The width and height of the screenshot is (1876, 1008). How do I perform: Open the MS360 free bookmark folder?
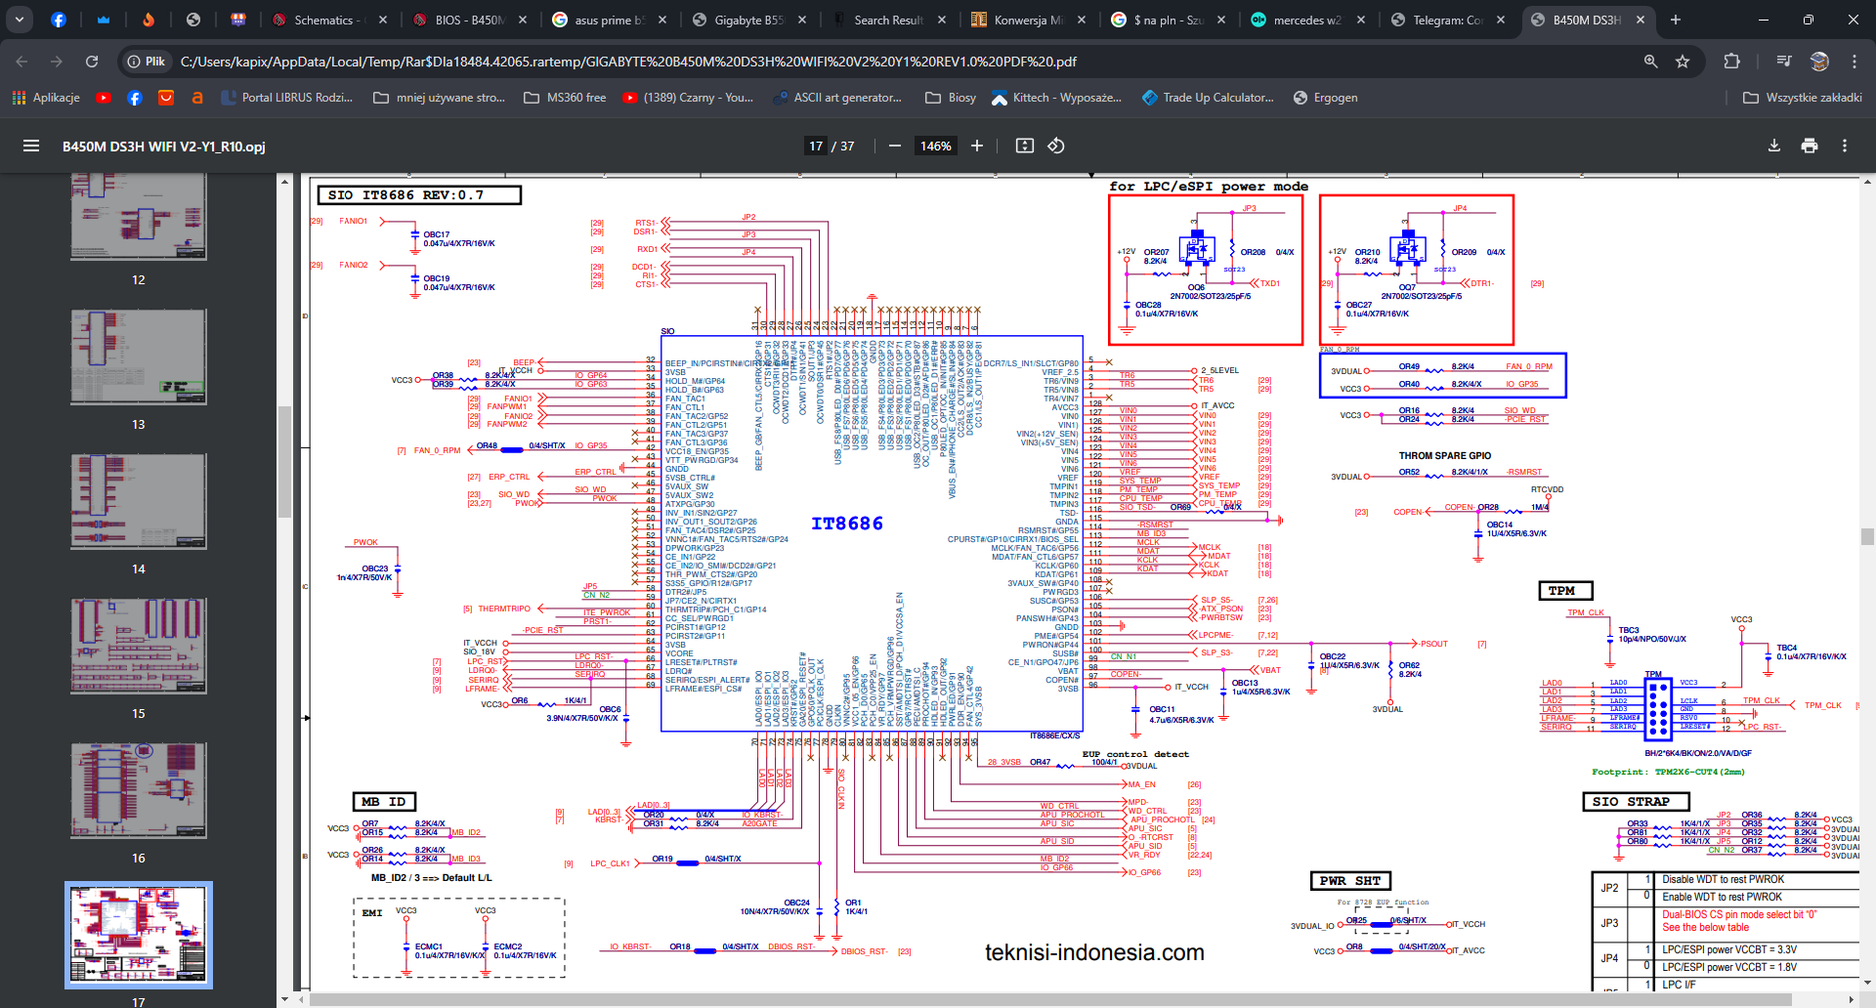[x=565, y=98]
